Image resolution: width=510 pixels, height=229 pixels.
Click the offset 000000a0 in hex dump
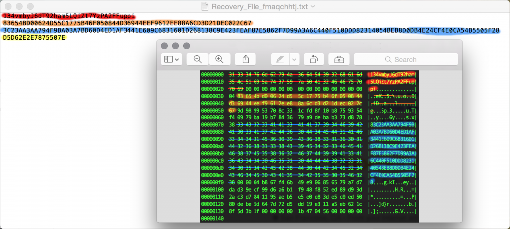(x=212, y=146)
